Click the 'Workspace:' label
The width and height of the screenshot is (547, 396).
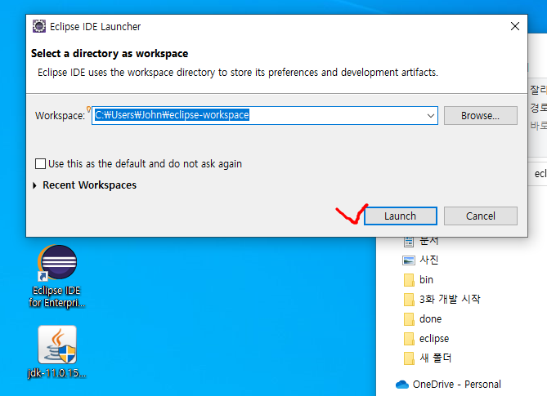coord(60,116)
